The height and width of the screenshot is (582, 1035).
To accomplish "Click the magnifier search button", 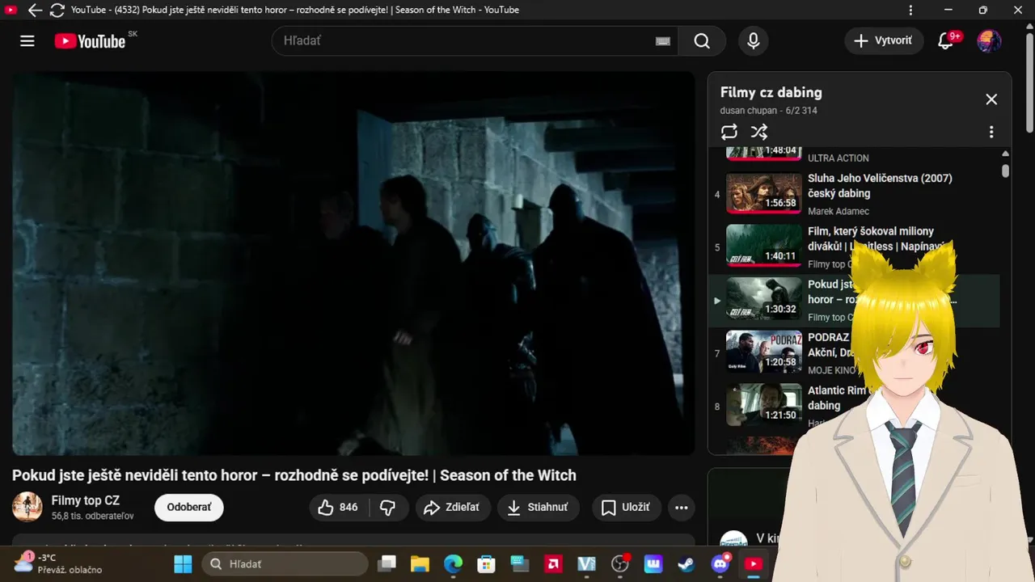I will pyautogui.click(x=702, y=40).
